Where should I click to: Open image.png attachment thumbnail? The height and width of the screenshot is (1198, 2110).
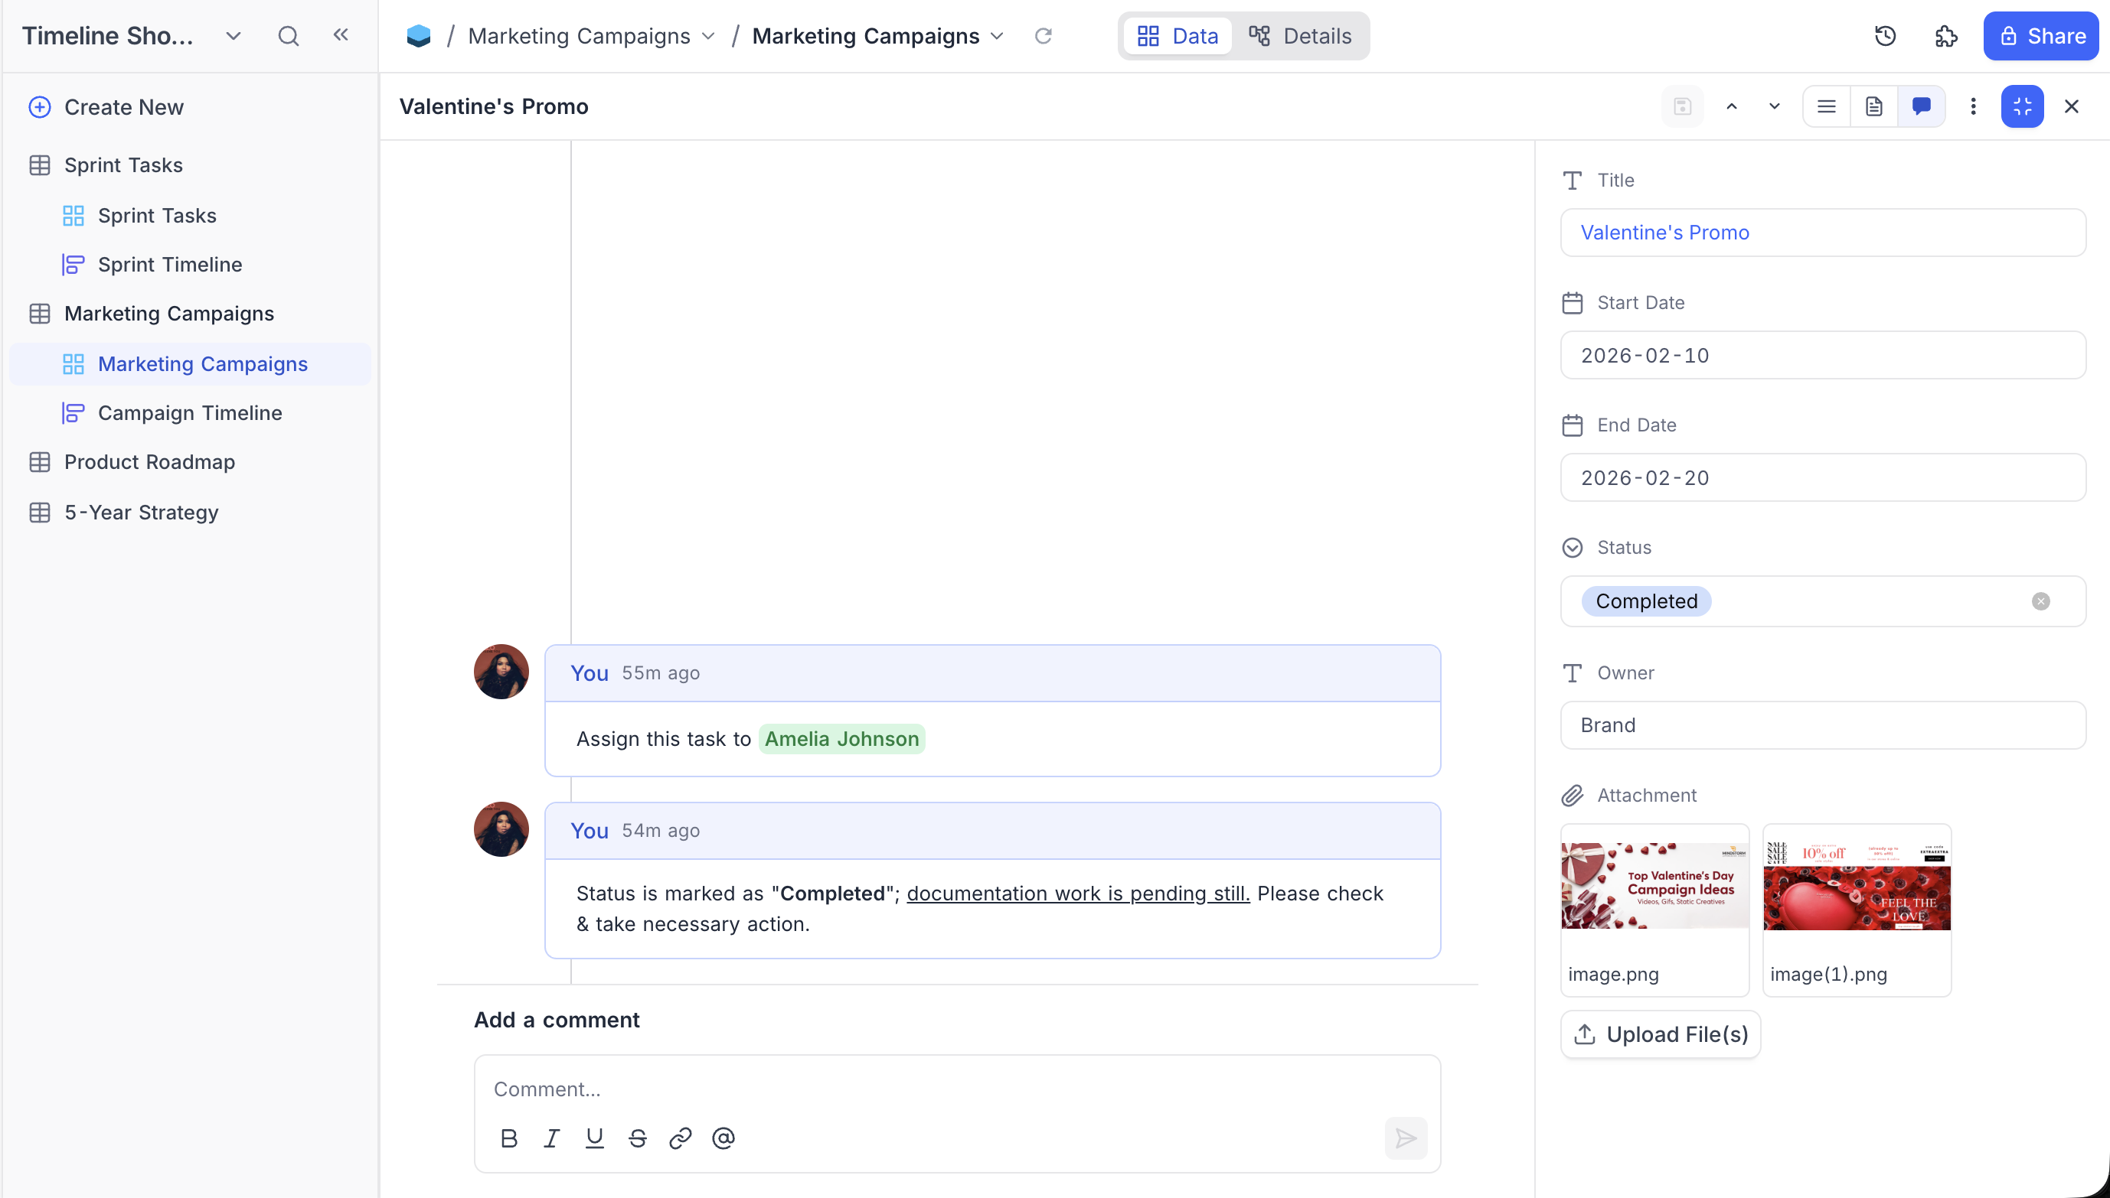(1654, 887)
